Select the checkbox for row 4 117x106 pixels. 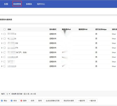[x=5, y=48]
